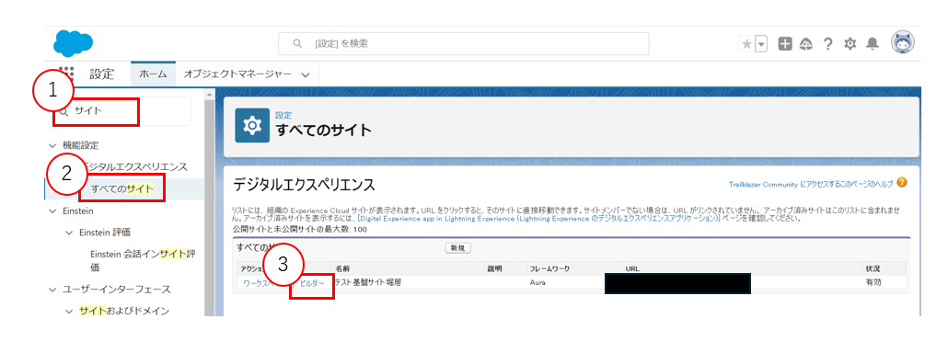Viewport: 948px width, 353px height.
Task: Open the user profile avatar
Action: pyautogui.click(x=903, y=43)
